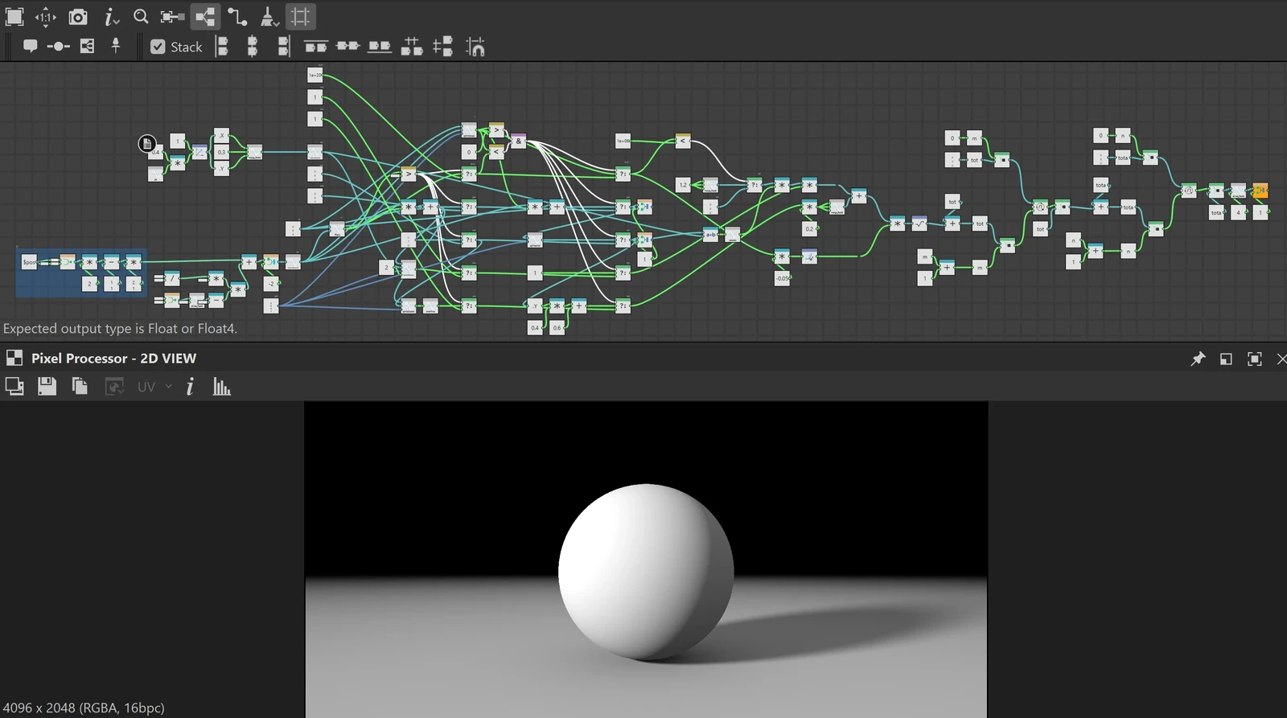Open the clean graph broom dropdown

click(x=269, y=16)
